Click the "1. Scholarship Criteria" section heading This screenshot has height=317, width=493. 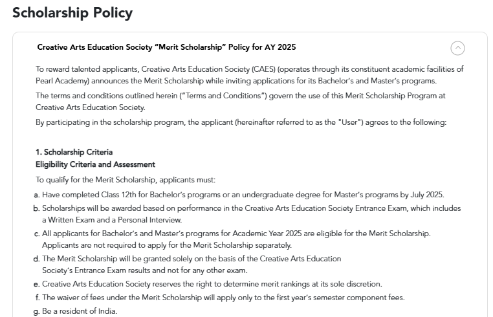tap(74, 152)
